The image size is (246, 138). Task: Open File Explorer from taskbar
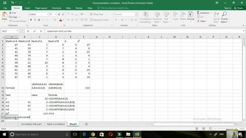(128, 134)
